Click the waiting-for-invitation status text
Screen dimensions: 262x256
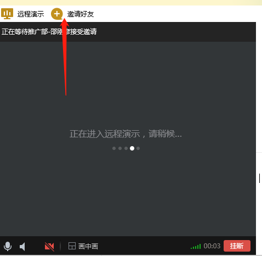[x=49, y=32]
